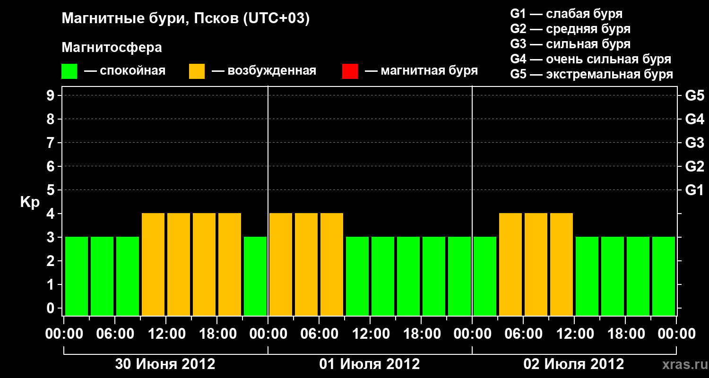This screenshot has width=709, height=378.
Task: Click the chart title 'Магнитные бури, Псков (UTC+03)'
Action: [186, 19]
